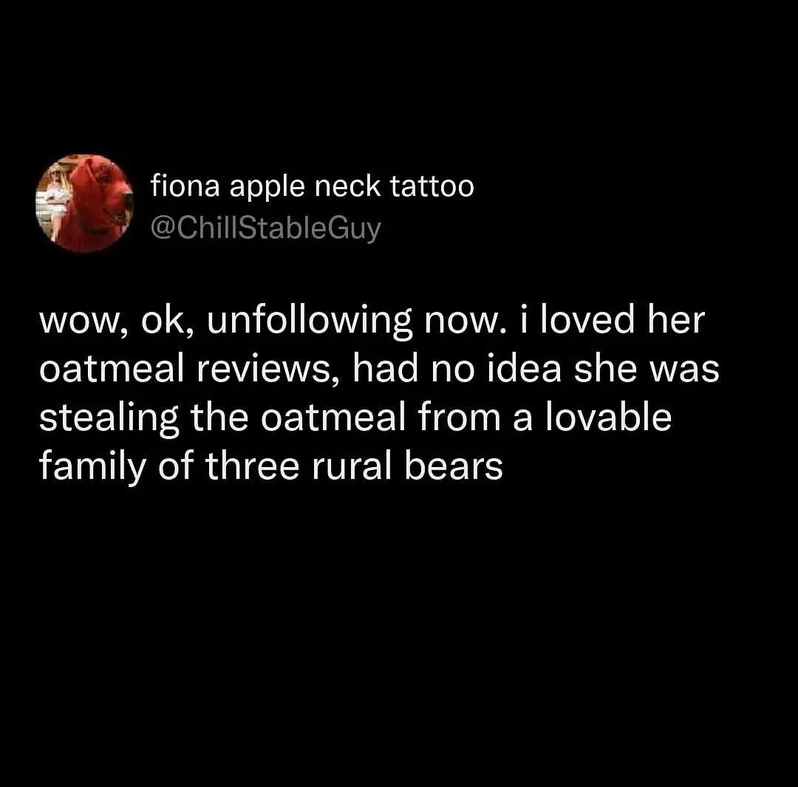798x787 pixels.
Task: Open the red dog profile avatar
Action: 84,203
